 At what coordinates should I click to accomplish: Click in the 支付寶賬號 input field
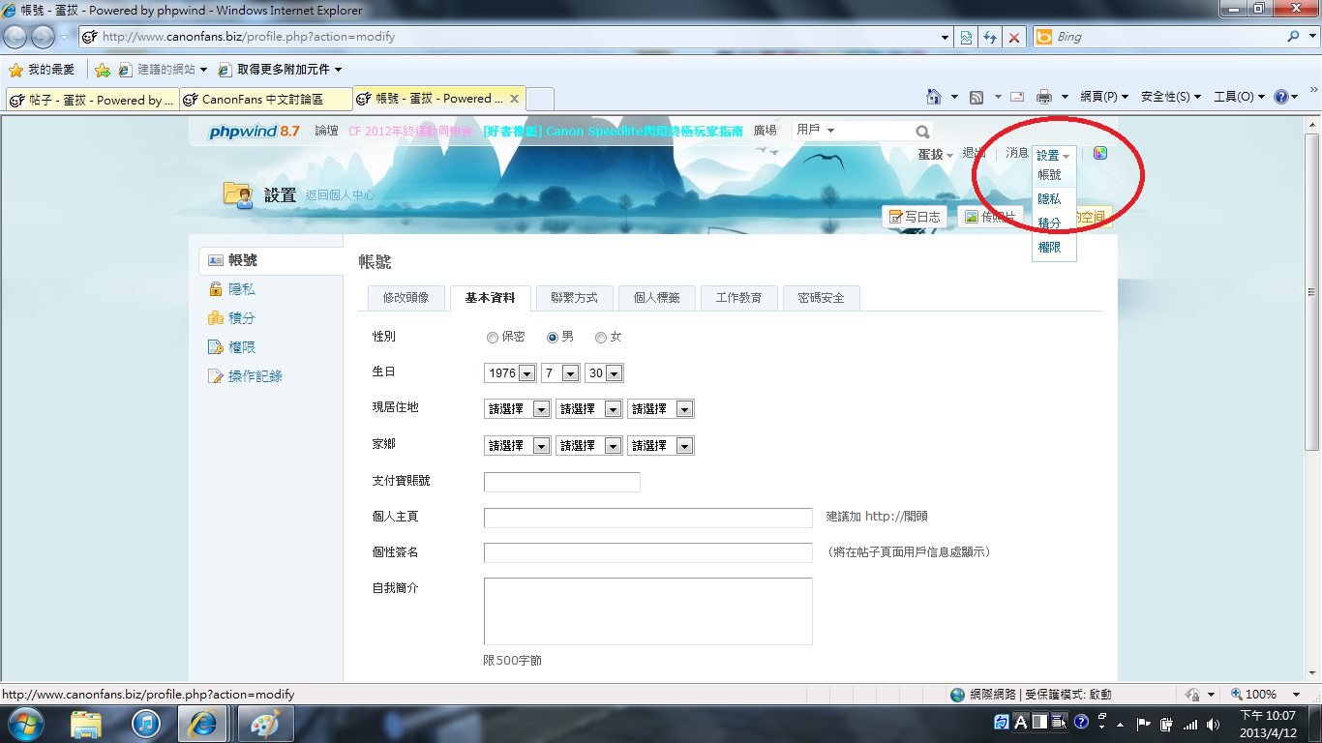[x=562, y=482]
